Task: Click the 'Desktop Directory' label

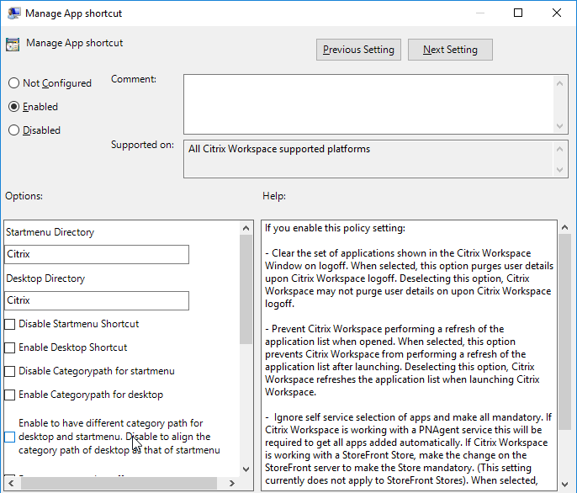Action: (45, 278)
